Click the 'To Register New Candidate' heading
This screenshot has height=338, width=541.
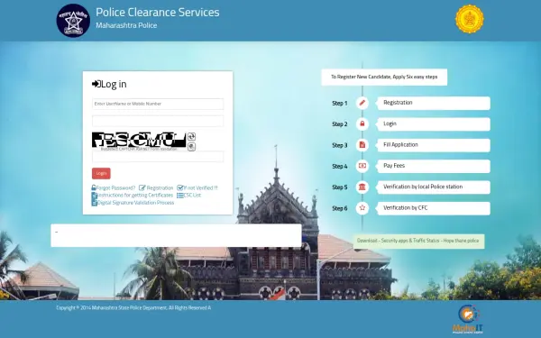384,77
